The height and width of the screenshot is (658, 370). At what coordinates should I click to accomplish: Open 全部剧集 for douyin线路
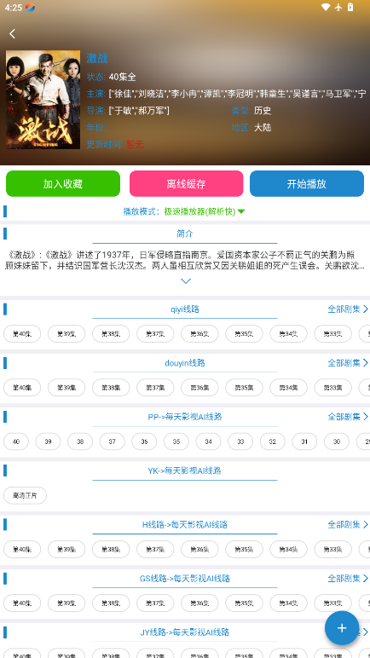(x=348, y=362)
